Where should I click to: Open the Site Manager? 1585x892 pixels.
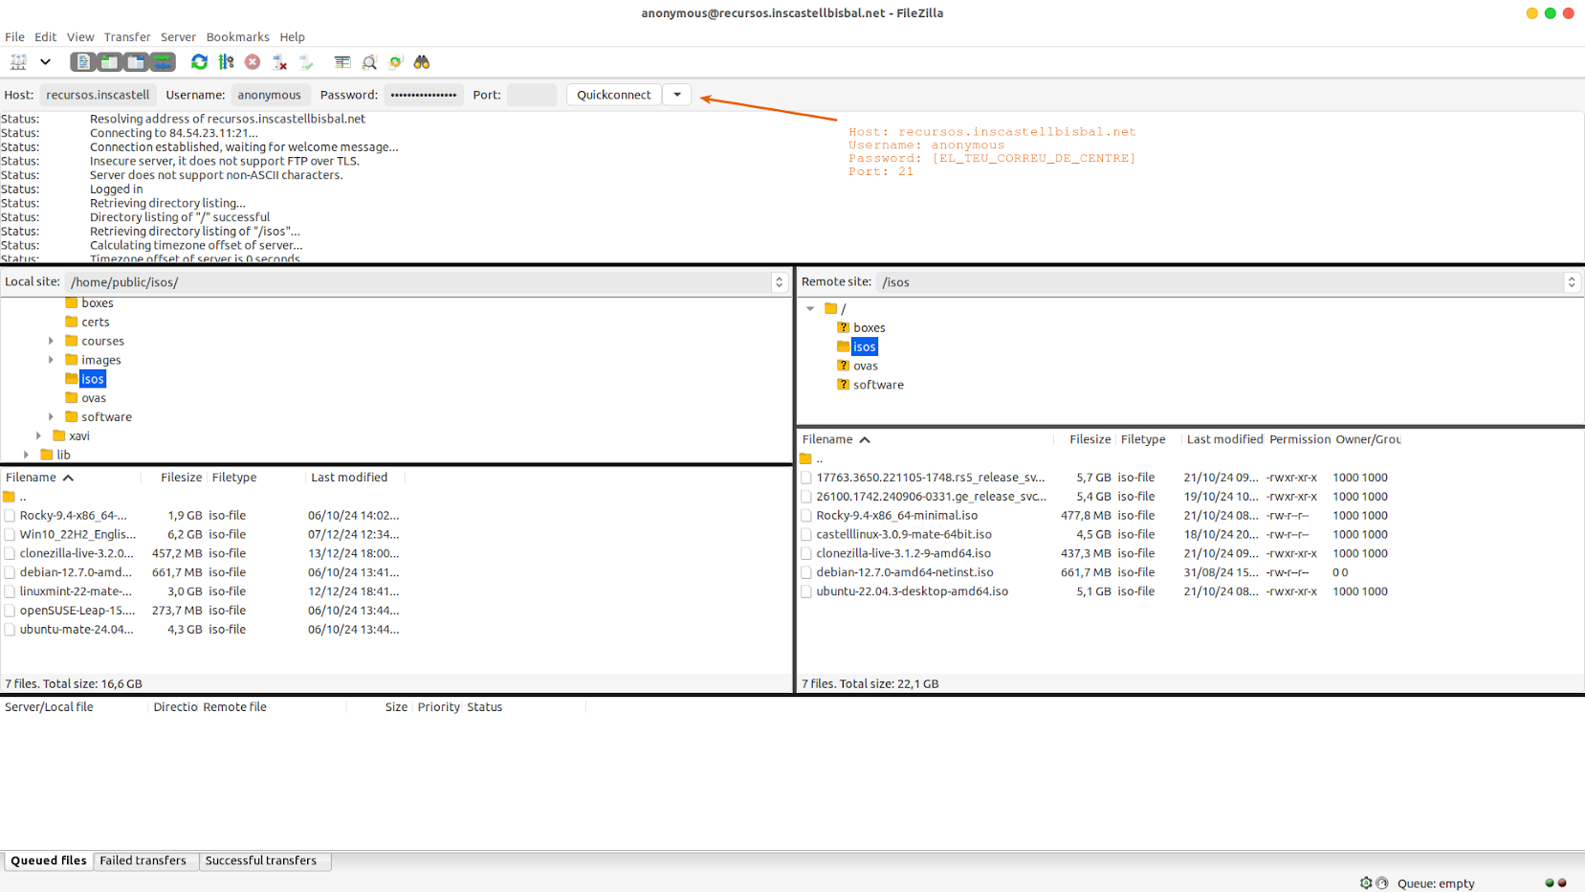pos(18,62)
